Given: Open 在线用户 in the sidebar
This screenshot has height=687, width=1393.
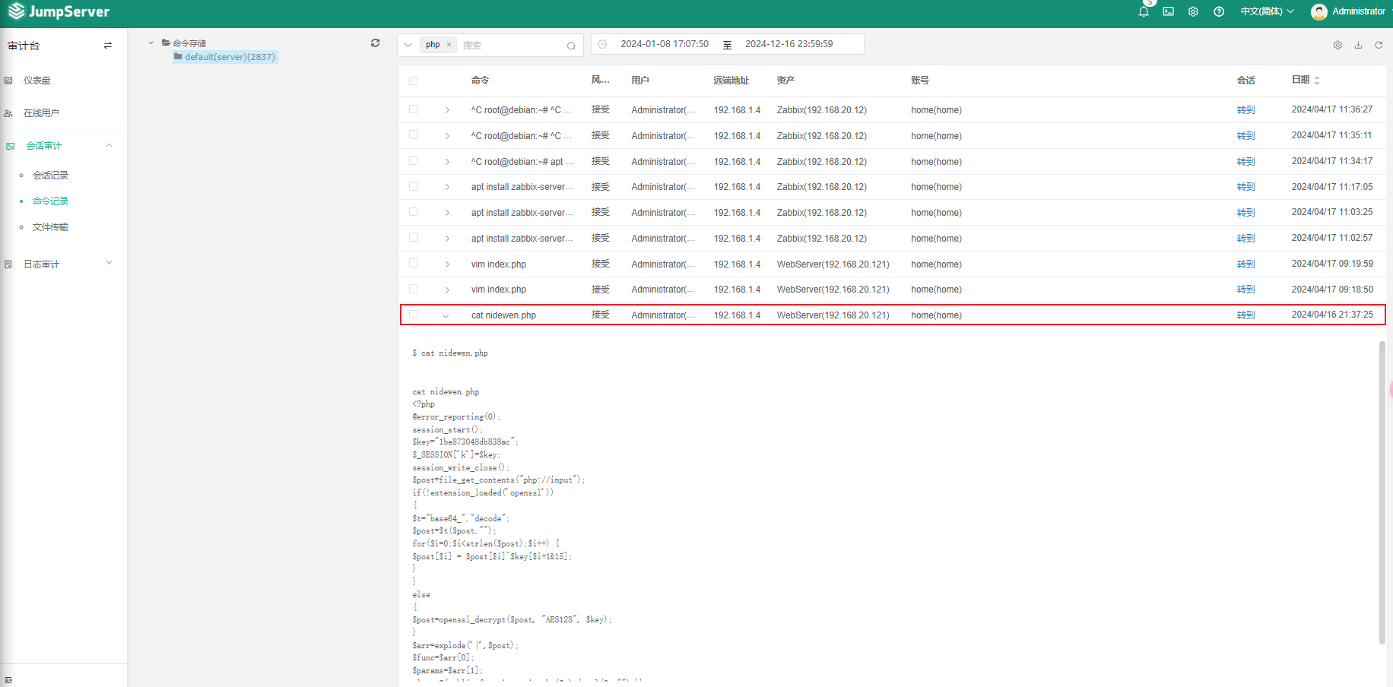Looking at the screenshot, I should [41, 113].
